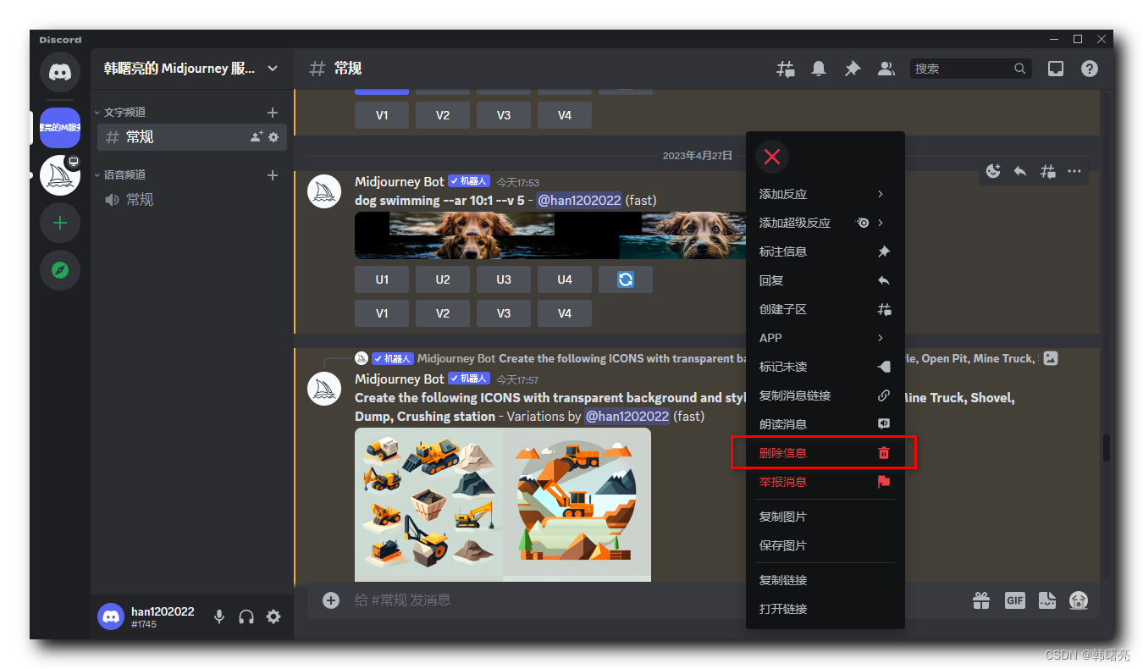1143x669 pixels.
Task: Open the emoji picker
Action: [x=1079, y=600]
